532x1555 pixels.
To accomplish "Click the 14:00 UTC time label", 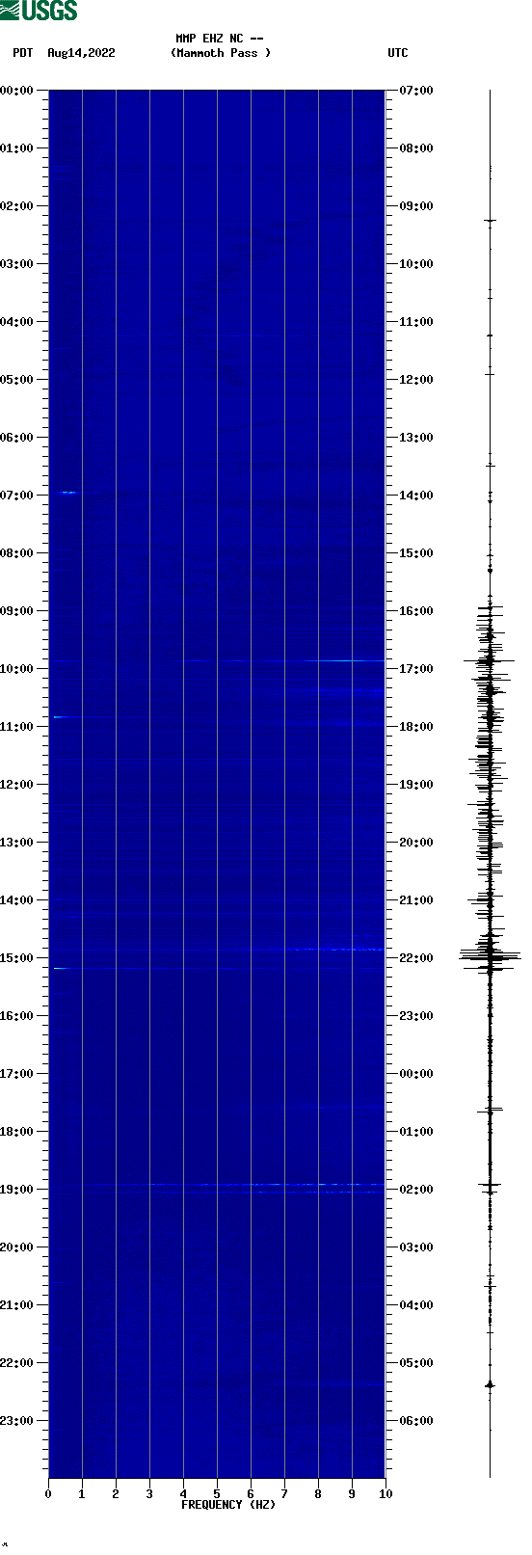I will (416, 496).
